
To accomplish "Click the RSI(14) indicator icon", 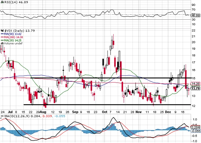I will point(2,2).
